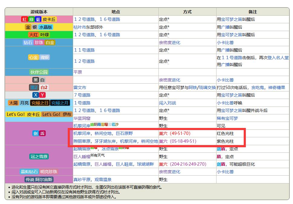Screen dimensions: 293x204
Task: Open the 7号道路 location link
Action: [x=82, y=95]
